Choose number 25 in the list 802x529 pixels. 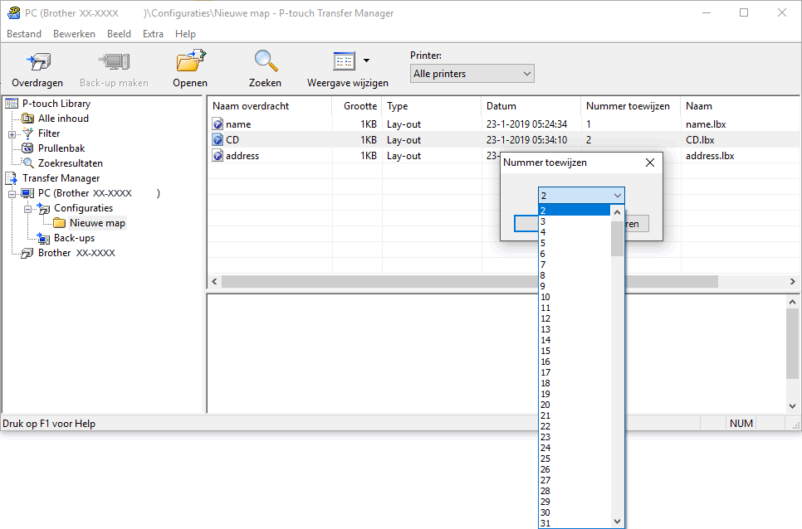point(575,459)
